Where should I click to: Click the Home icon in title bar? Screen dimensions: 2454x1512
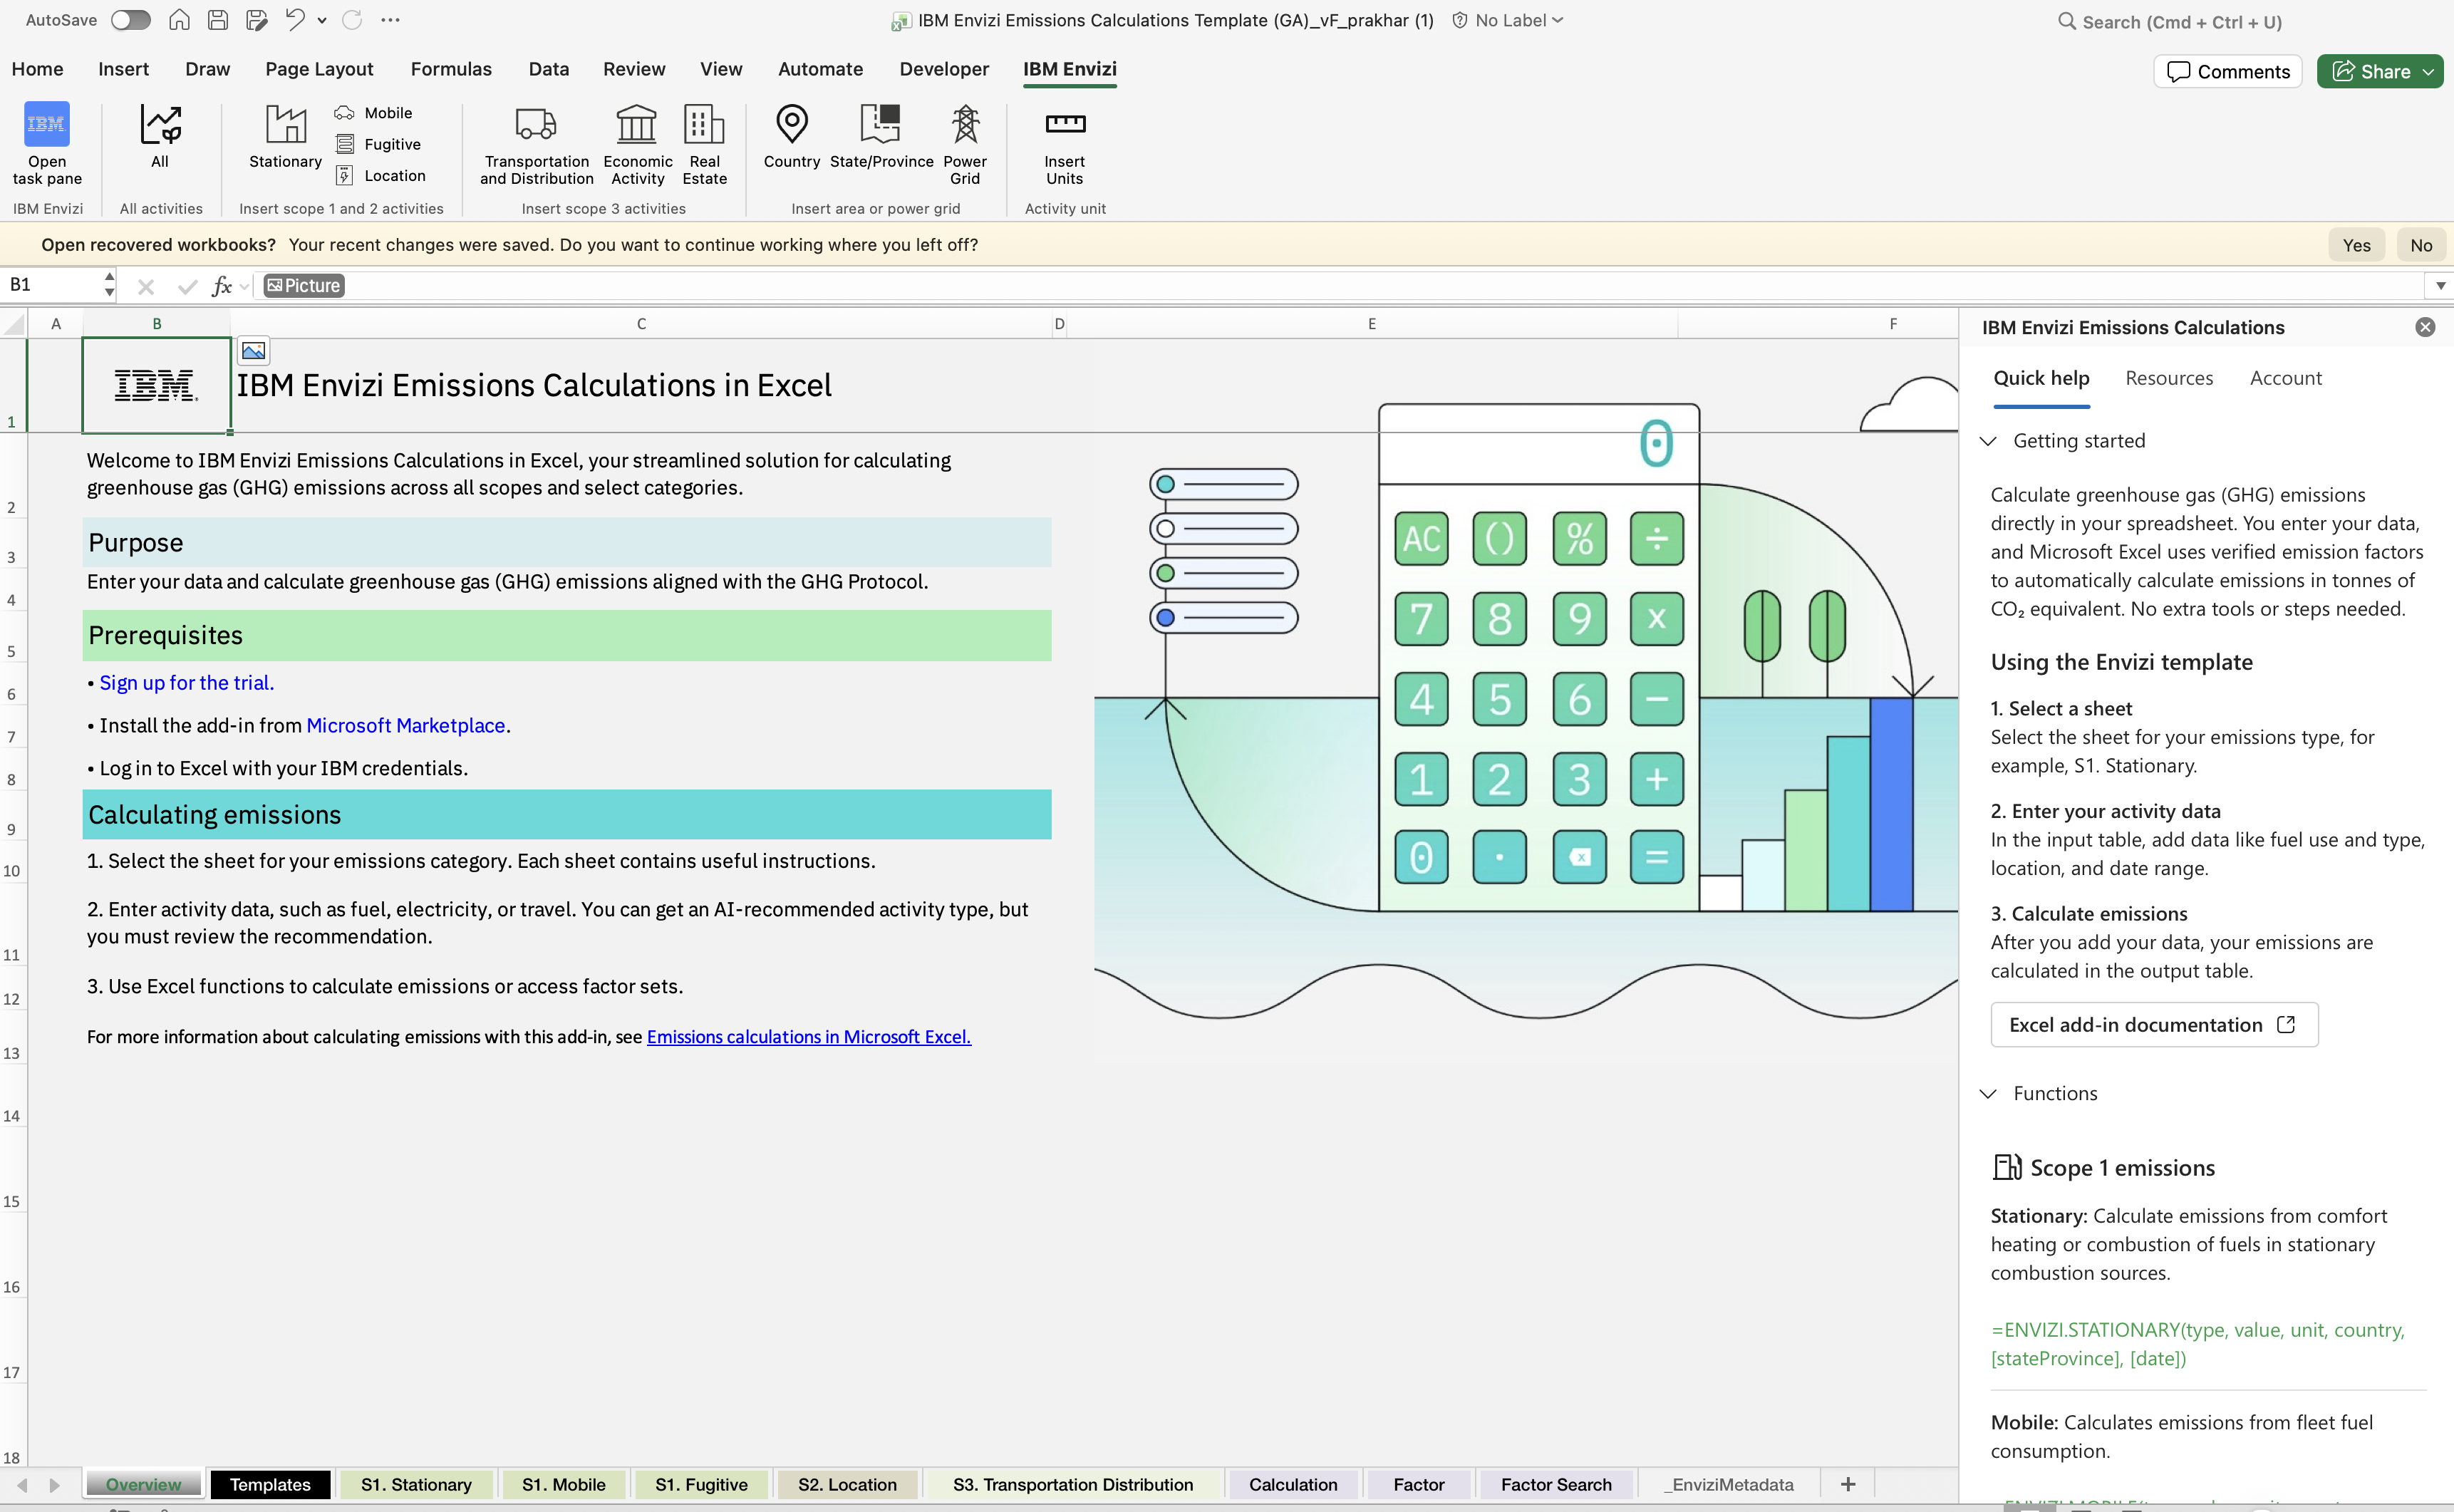coord(179,20)
